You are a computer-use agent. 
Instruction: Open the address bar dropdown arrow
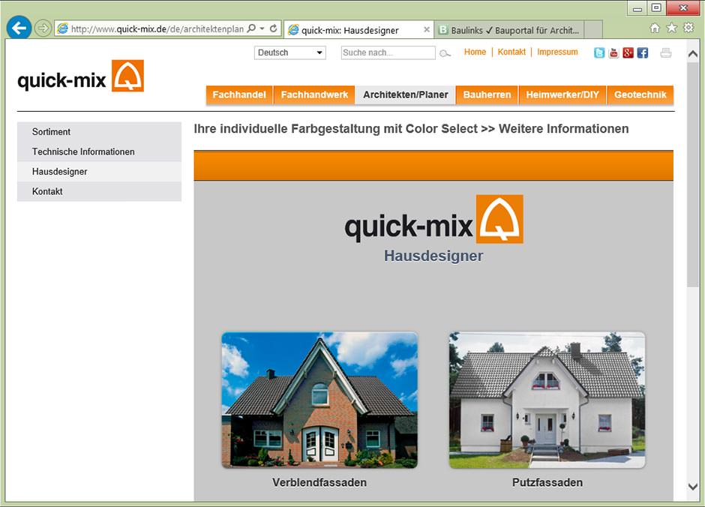coord(262,28)
